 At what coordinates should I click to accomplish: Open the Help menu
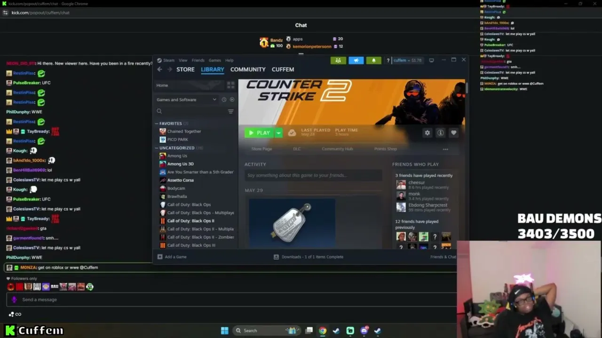pos(230,60)
